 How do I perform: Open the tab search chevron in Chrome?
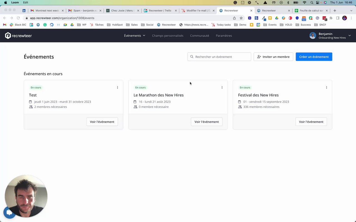pyautogui.click(x=351, y=11)
